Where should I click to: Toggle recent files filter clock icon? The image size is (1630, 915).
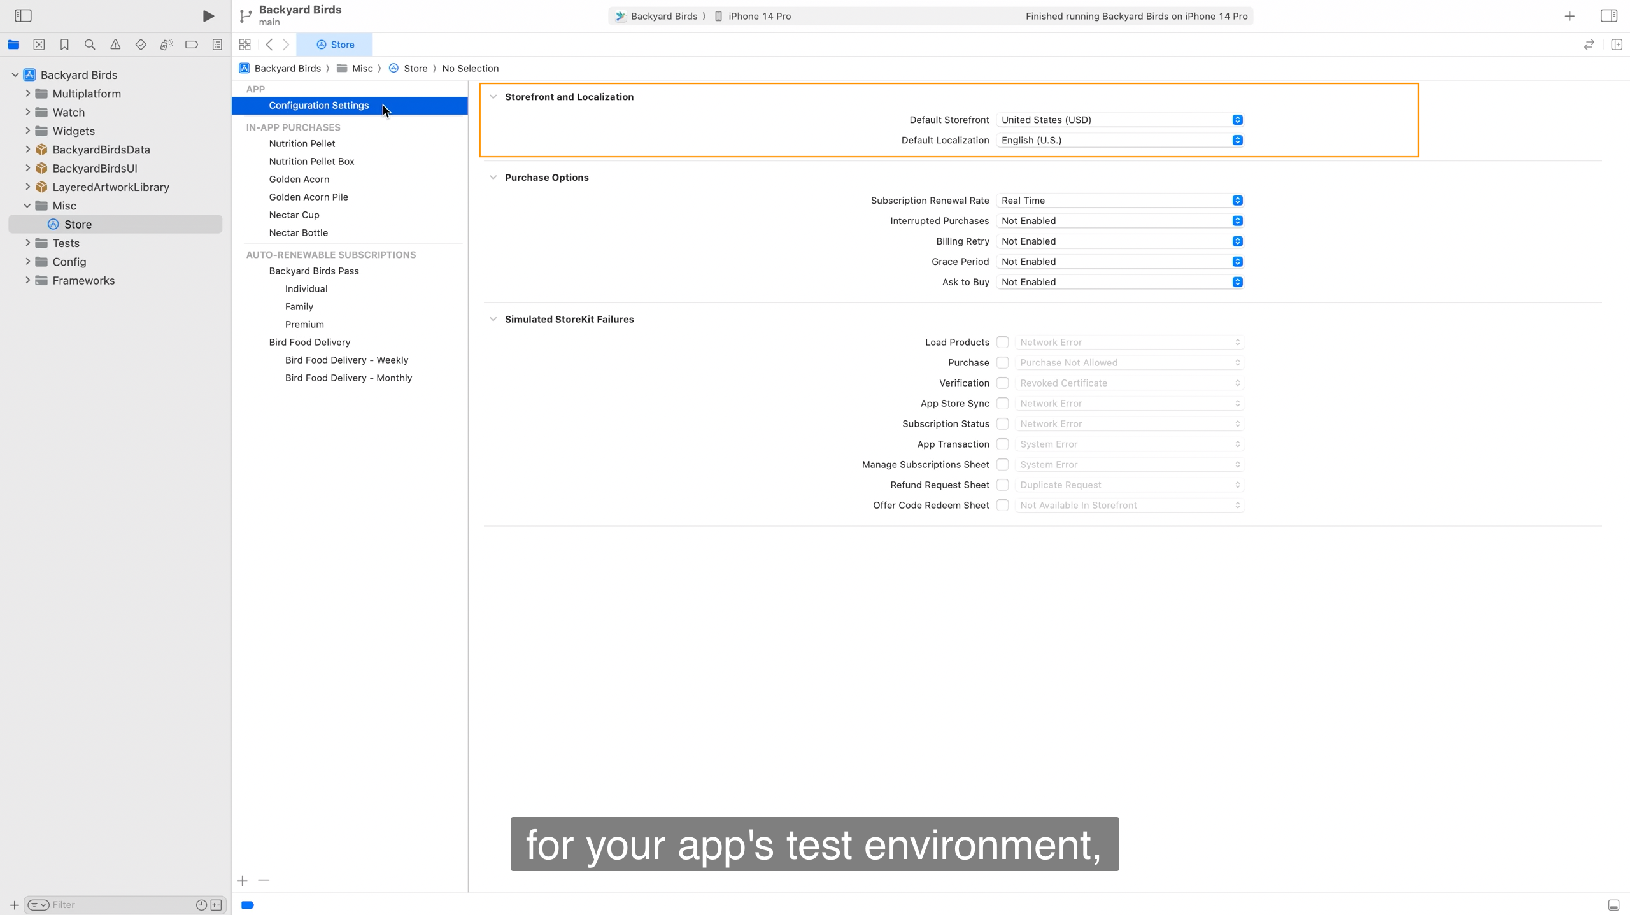[201, 905]
